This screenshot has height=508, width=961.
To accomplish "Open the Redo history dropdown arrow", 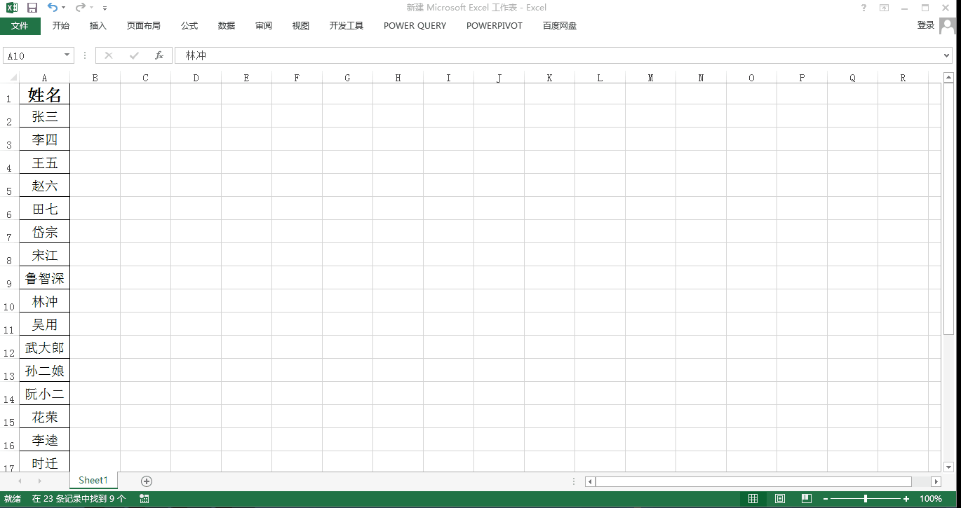I will click(92, 8).
